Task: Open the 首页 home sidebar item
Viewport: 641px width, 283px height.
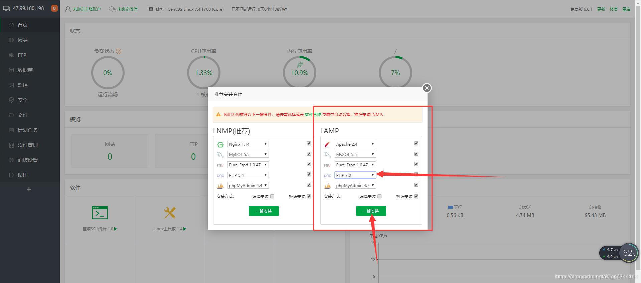Action: (x=30, y=25)
